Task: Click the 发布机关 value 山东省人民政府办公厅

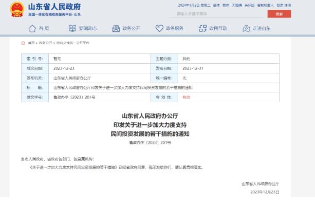Action: pos(72,78)
